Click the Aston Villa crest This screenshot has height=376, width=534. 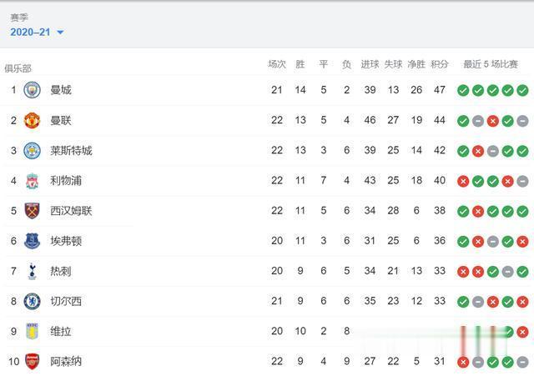(x=32, y=331)
